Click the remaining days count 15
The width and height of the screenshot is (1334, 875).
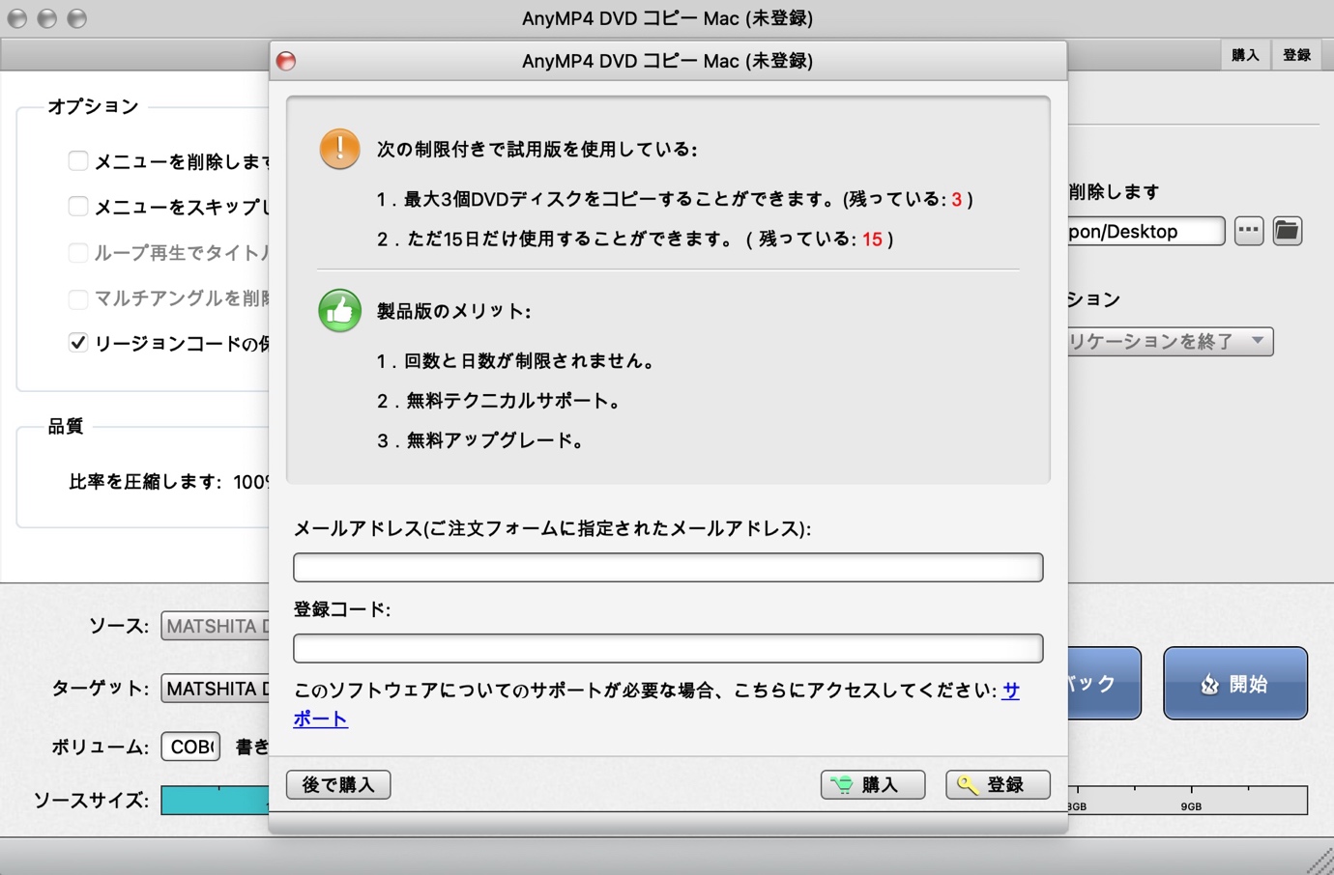(x=872, y=239)
